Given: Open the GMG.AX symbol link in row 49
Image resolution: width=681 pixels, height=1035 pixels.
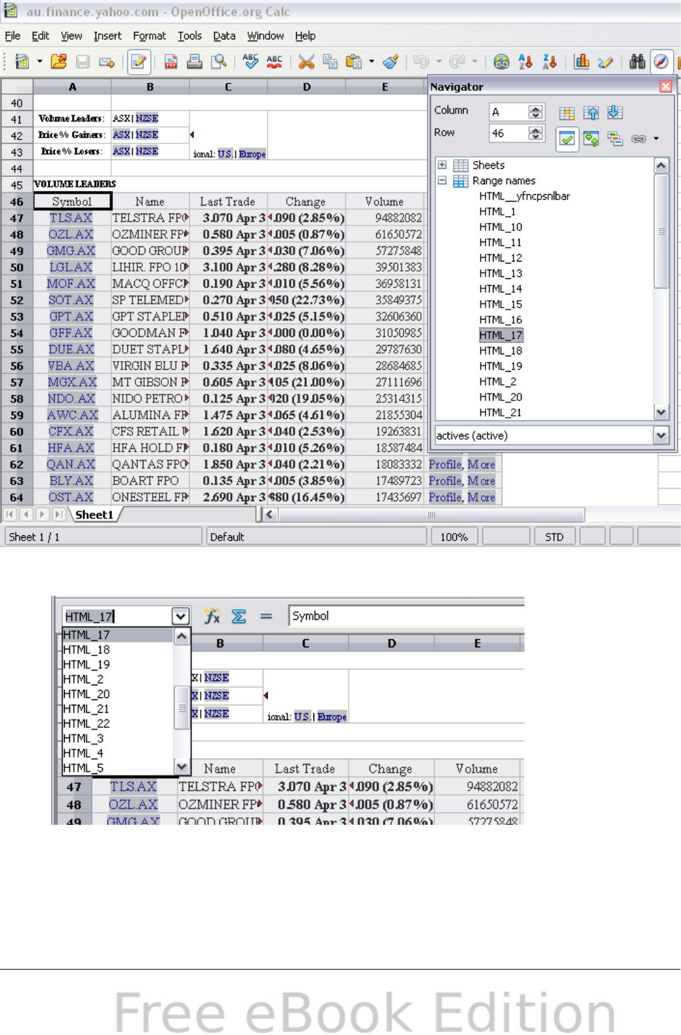Looking at the screenshot, I should [71, 251].
